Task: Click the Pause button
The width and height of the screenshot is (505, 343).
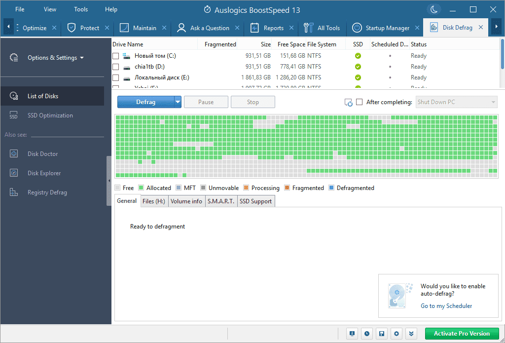Action: point(206,102)
